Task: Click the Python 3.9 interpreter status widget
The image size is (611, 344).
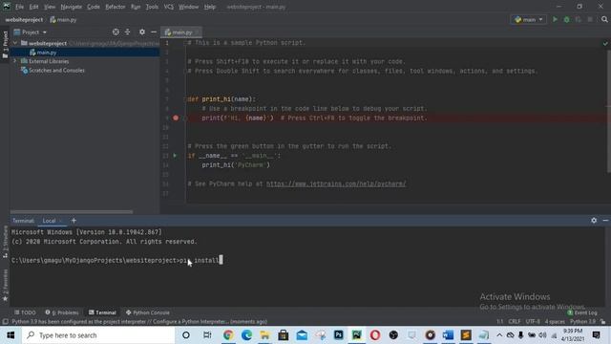Action: 582,322
